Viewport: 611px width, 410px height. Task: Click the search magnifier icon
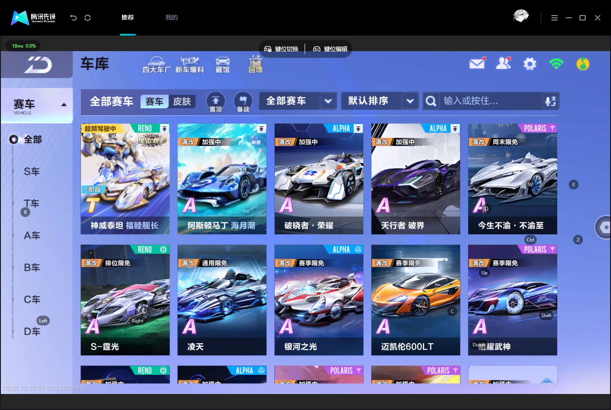click(x=430, y=101)
